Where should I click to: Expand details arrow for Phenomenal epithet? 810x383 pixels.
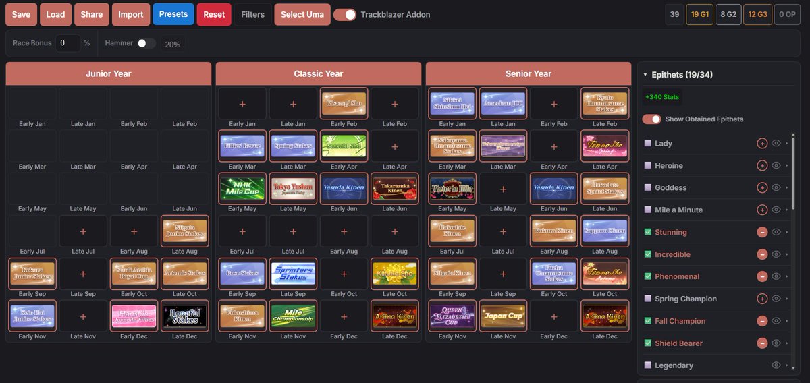click(x=786, y=276)
